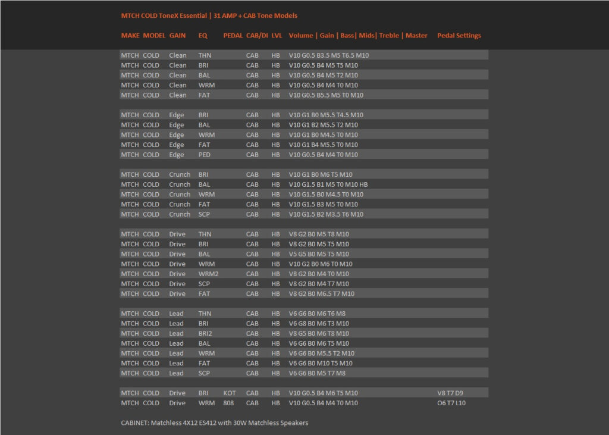Click the SCP cell in the Crunch rows
The height and width of the screenshot is (435, 609).
pyautogui.click(x=204, y=214)
